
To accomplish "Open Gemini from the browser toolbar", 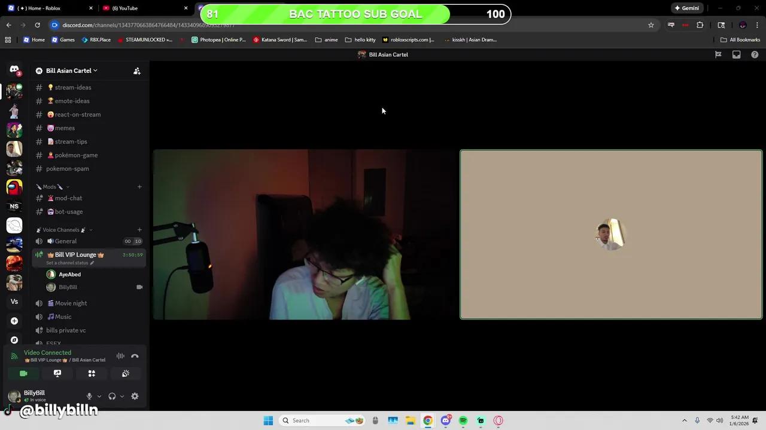I will click(687, 8).
